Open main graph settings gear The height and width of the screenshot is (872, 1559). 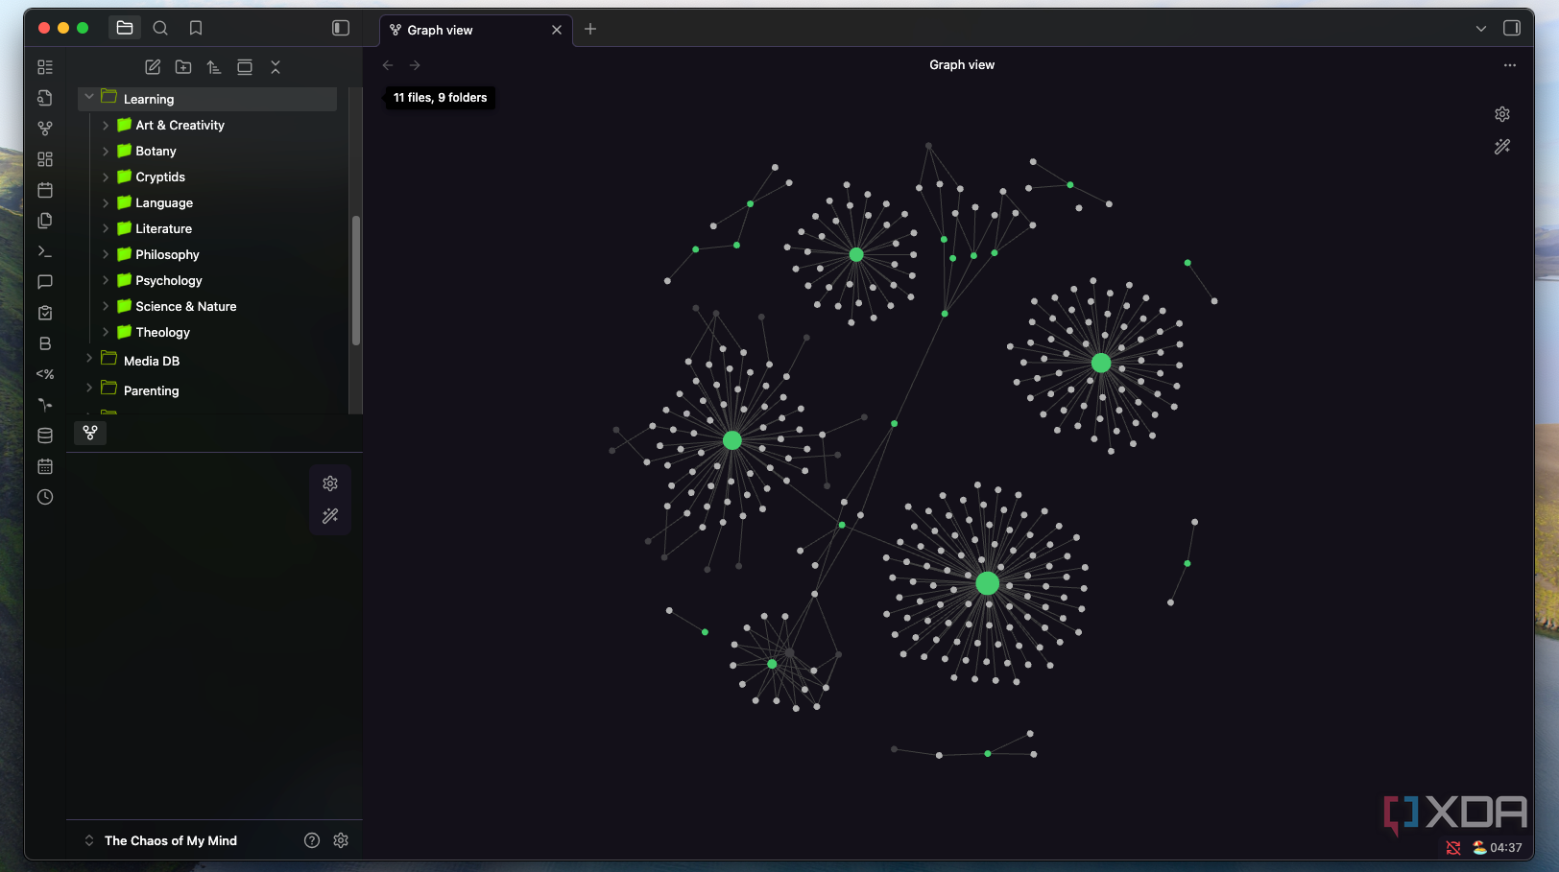(1502, 114)
